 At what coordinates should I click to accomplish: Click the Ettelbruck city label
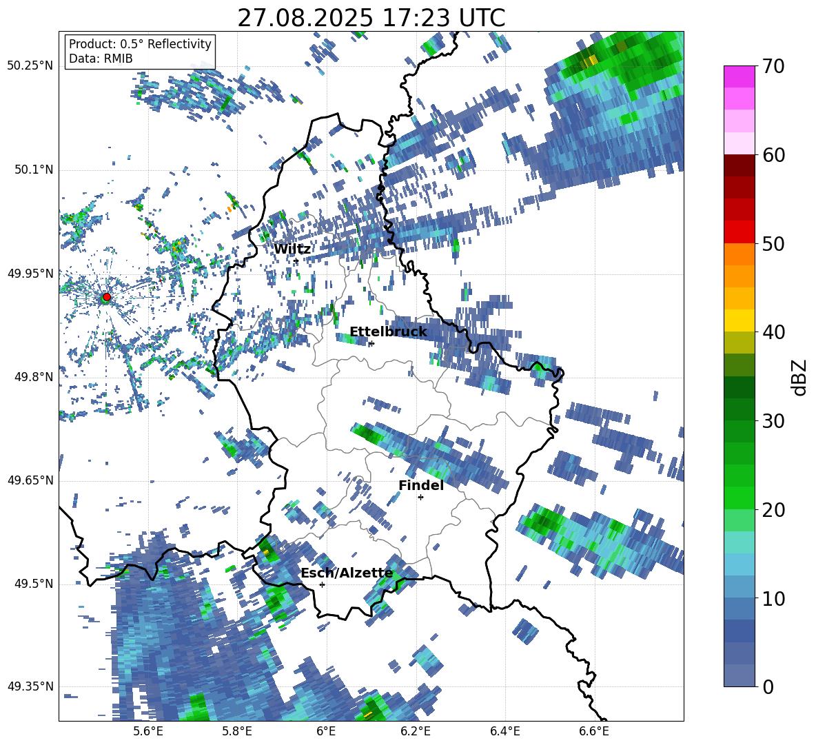coord(388,332)
